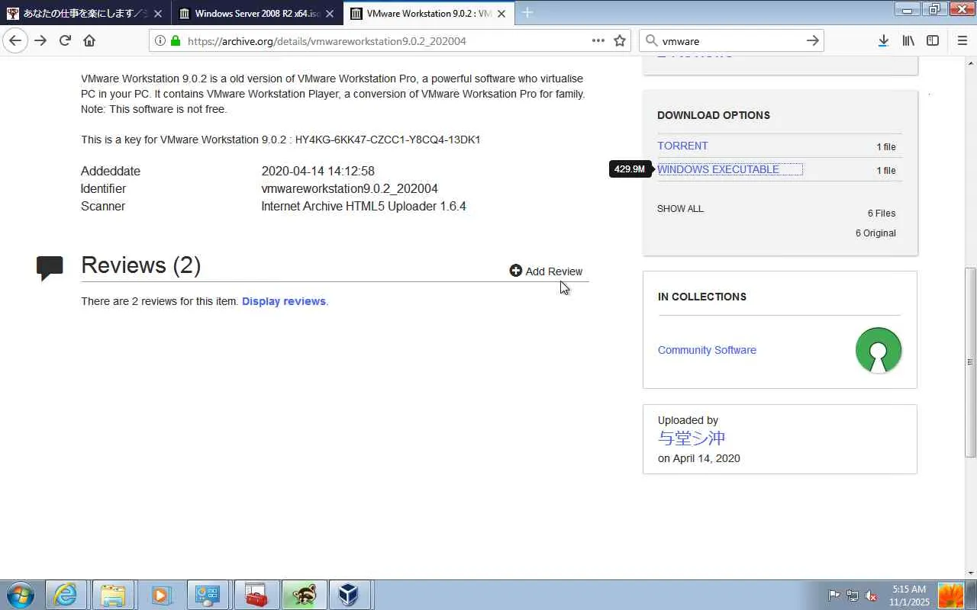
Task: Switch to the Windows Server 2008 R2 x64 tab
Action: pos(257,13)
